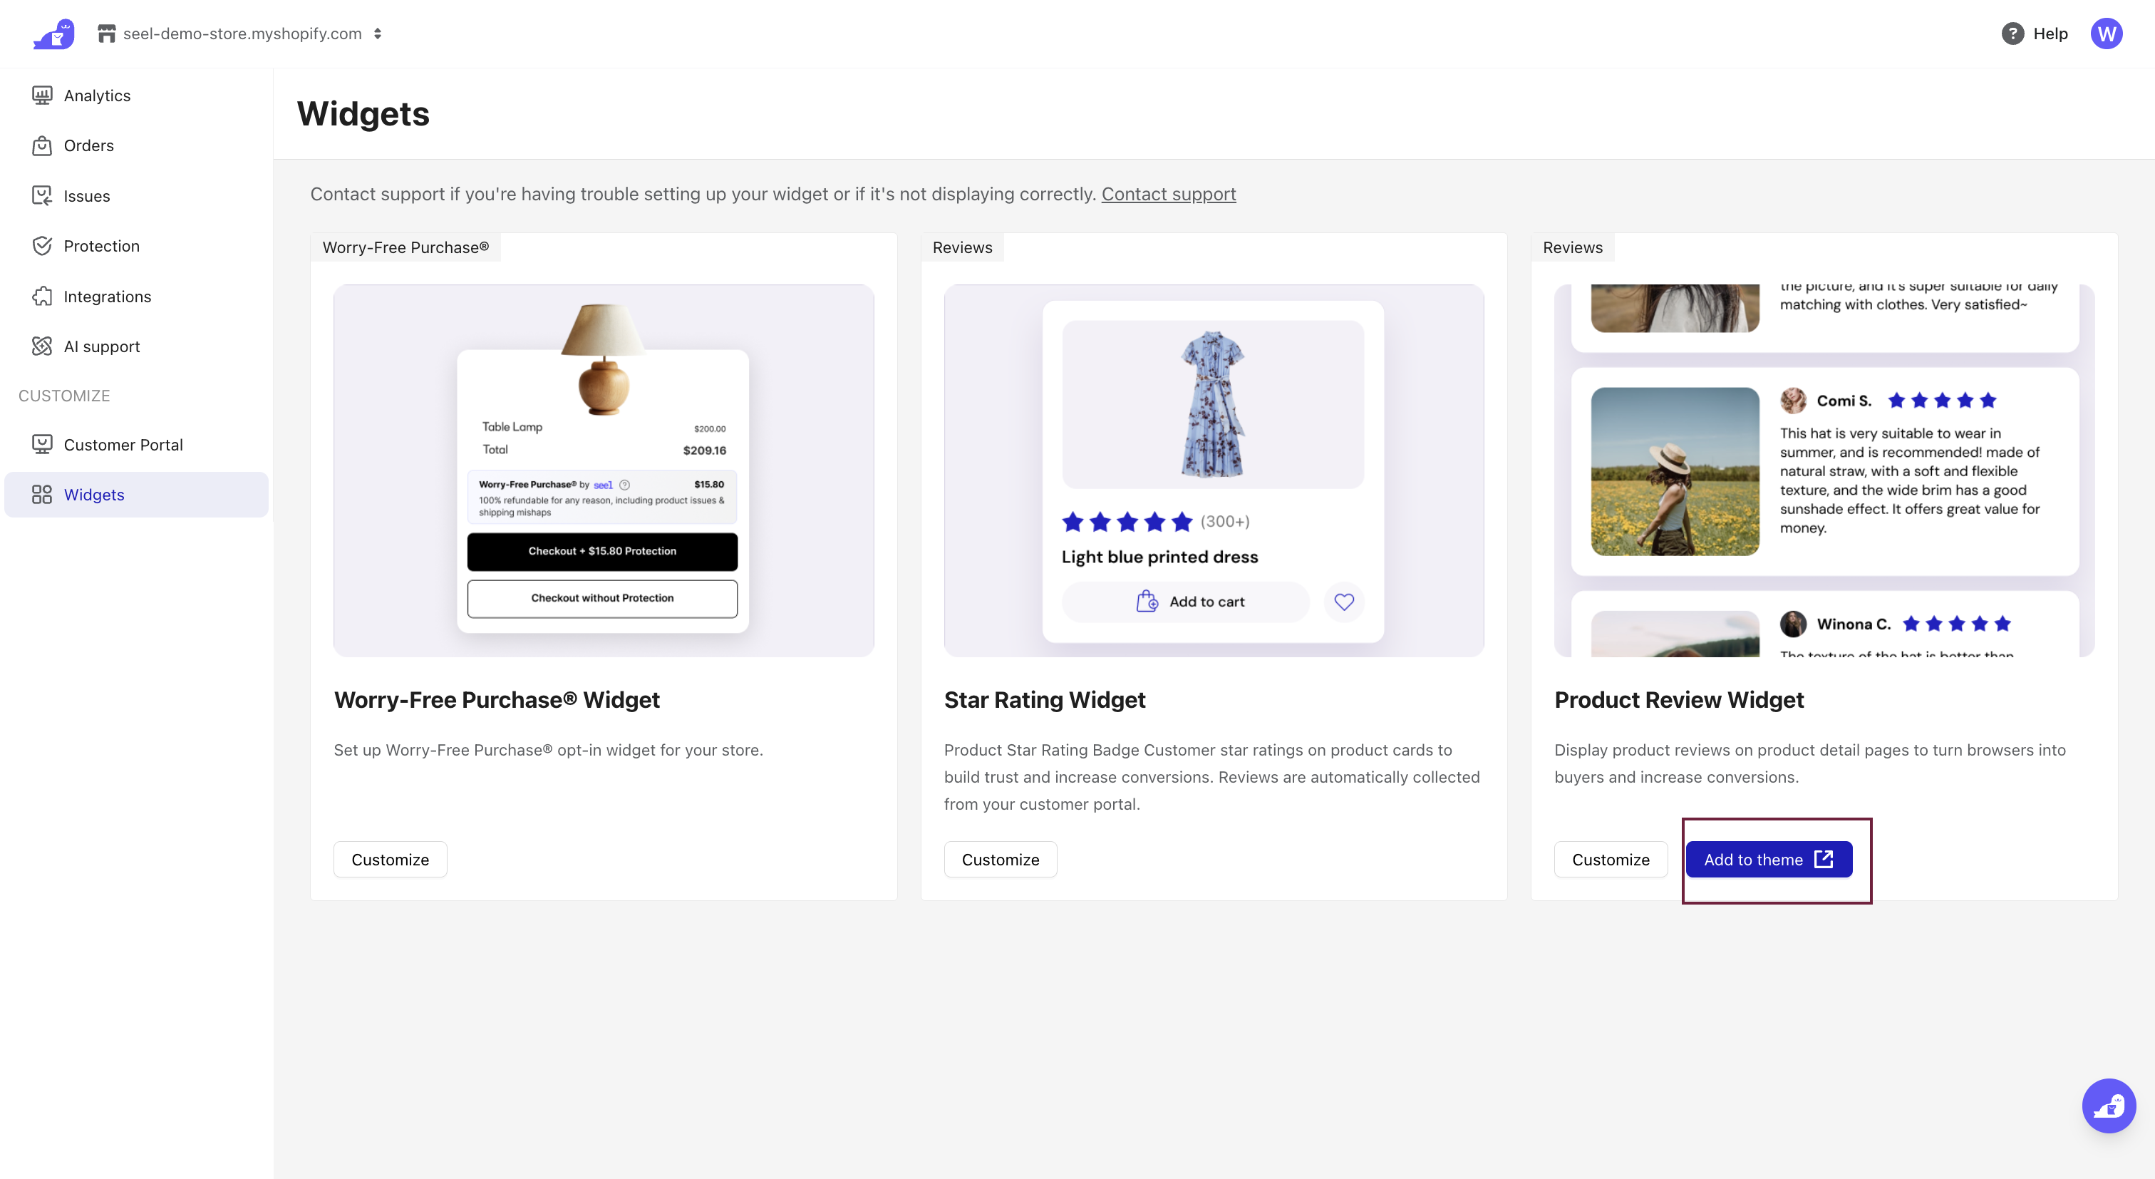This screenshot has width=2155, height=1179.
Task: Customize the Worry-Free Purchase Widget
Action: (390, 860)
